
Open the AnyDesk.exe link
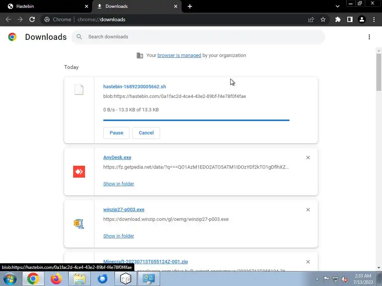117,158
